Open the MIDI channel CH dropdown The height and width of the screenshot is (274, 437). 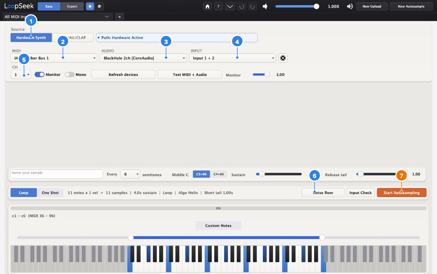point(20,74)
